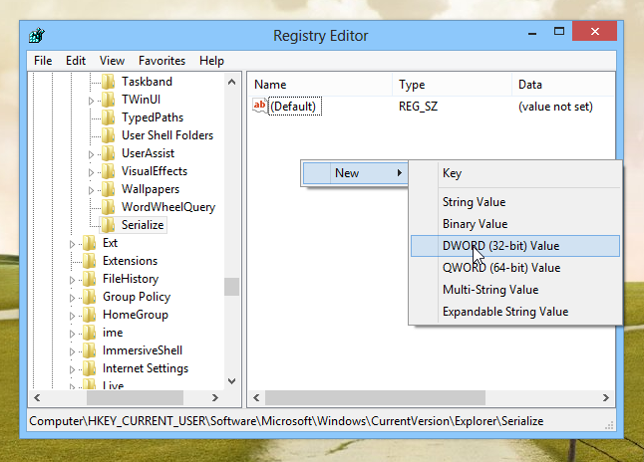This screenshot has height=462, width=644.
Task: Click the HomeGroup folder icon
Action: [x=90, y=315]
